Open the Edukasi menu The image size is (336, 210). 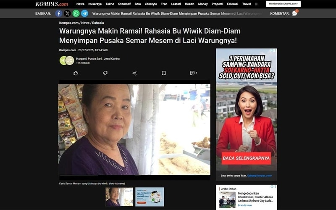click(233, 4)
